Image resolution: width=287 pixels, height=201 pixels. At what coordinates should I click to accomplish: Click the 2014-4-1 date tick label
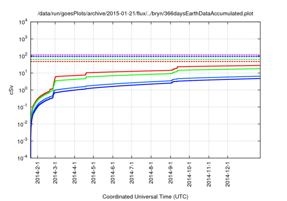pos(74,174)
